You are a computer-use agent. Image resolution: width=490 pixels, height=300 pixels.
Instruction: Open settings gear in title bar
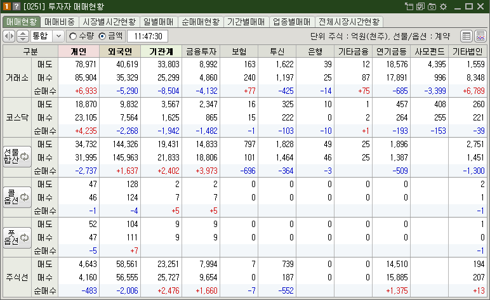[x=443, y=6]
